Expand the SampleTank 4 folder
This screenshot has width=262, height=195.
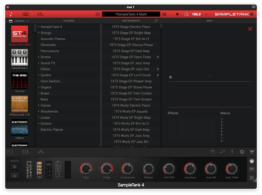coord(39,27)
